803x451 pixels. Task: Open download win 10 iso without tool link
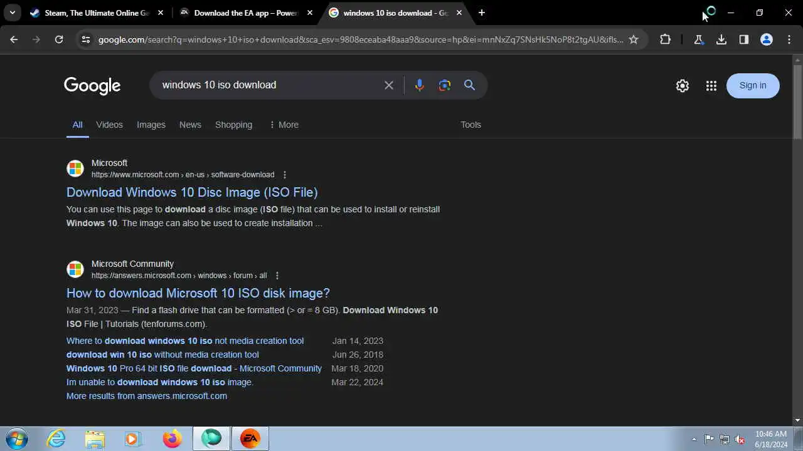tap(162, 355)
